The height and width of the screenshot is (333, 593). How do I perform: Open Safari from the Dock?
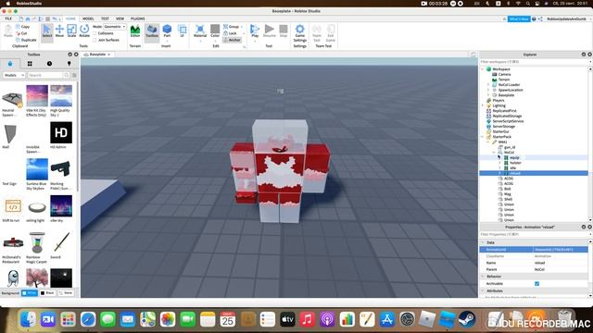click(x=88, y=320)
